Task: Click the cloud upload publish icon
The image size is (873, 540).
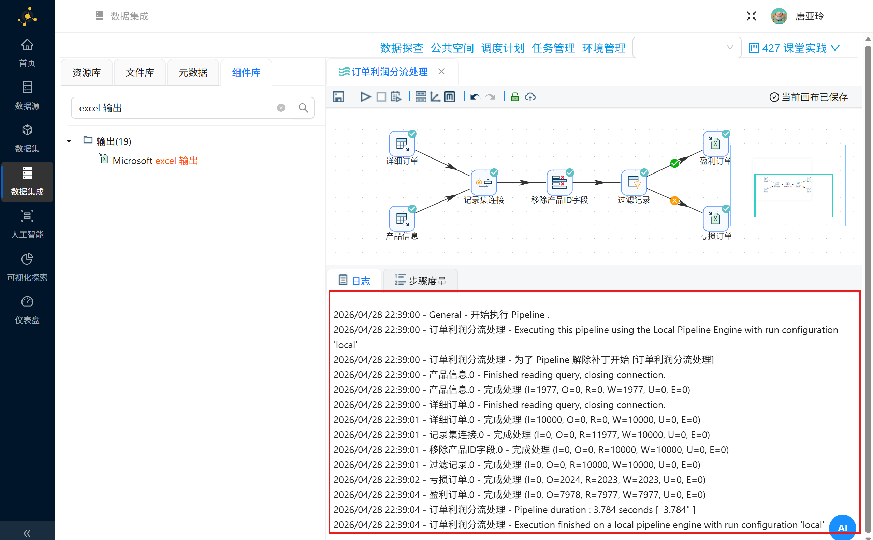Action: (x=530, y=97)
